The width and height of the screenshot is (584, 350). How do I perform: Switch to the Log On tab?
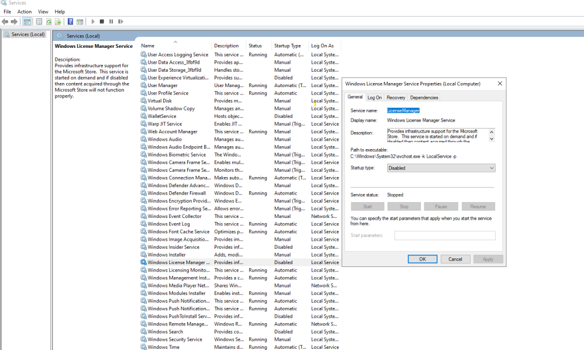[375, 97]
